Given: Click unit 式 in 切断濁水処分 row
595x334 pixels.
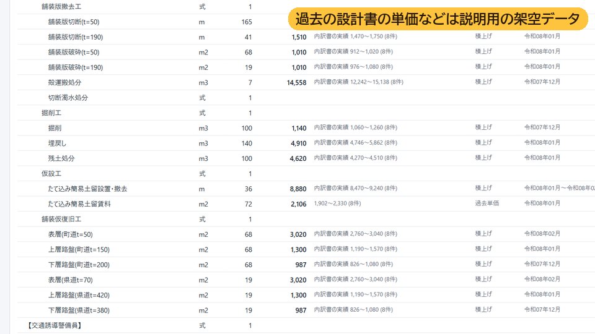Looking at the screenshot, I should 202,97.
